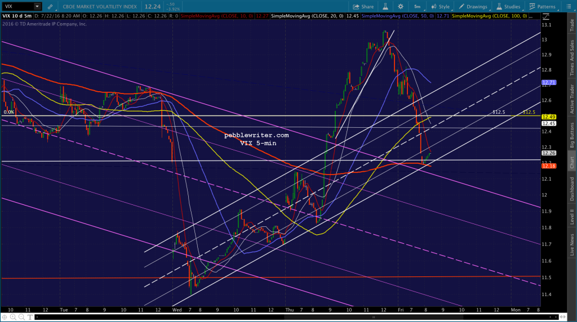Click the Wed date label on time axis
Image resolution: width=577 pixels, height=322 pixels.
(x=177, y=310)
